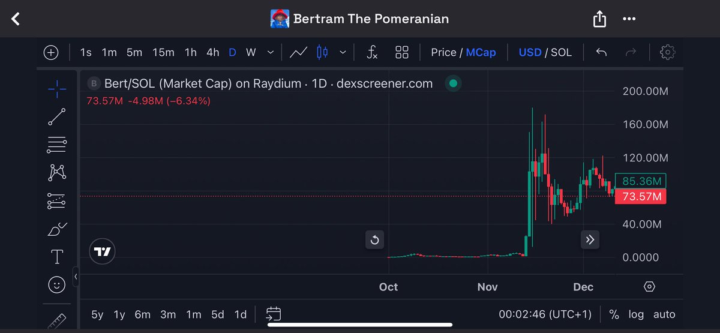Open the three-dot more options menu

[629, 19]
